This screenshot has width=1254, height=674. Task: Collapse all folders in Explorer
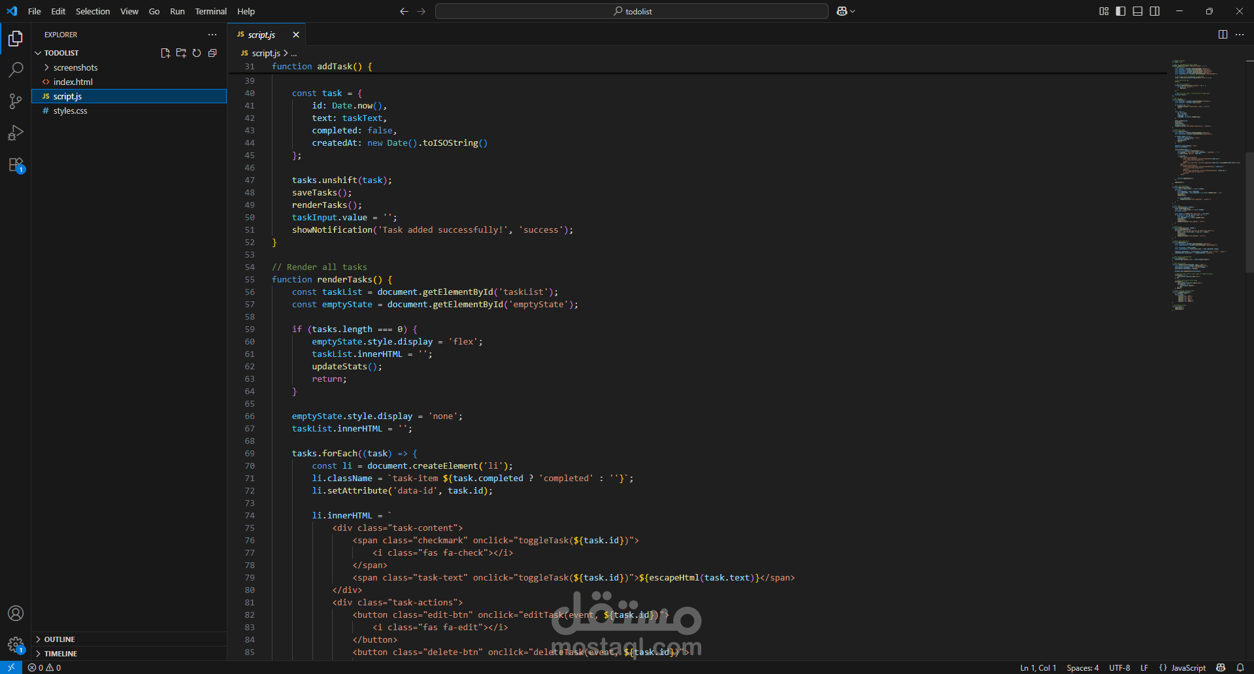(x=212, y=53)
